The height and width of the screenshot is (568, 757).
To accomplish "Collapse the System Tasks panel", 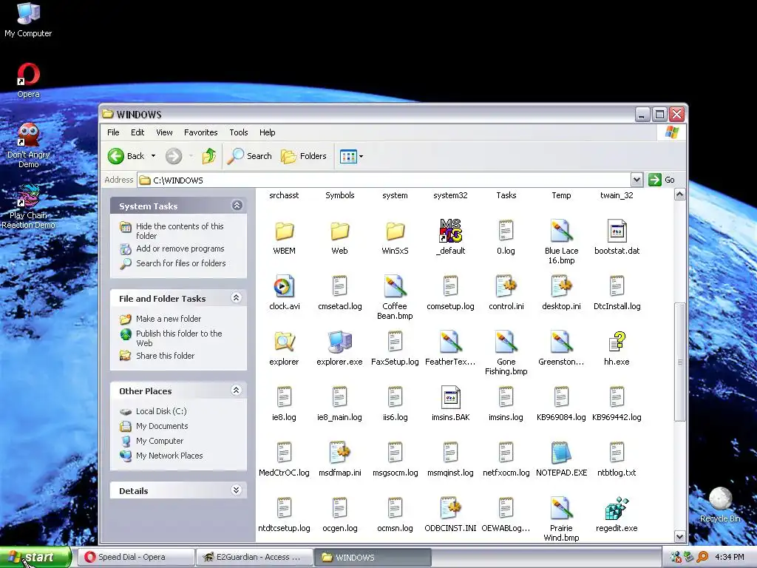I will pos(237,206).
